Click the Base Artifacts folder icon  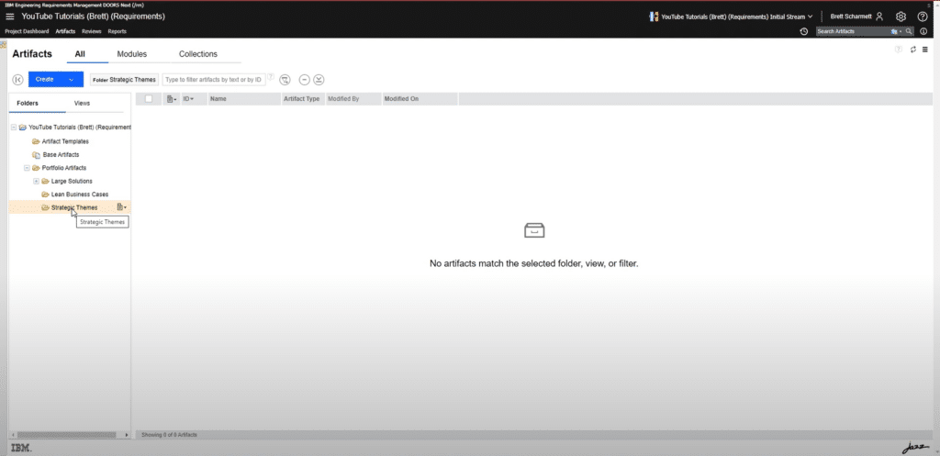36,154
